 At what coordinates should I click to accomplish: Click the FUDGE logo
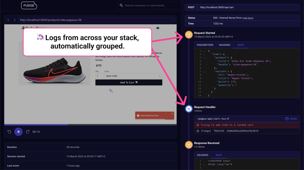tap(29, 5)
